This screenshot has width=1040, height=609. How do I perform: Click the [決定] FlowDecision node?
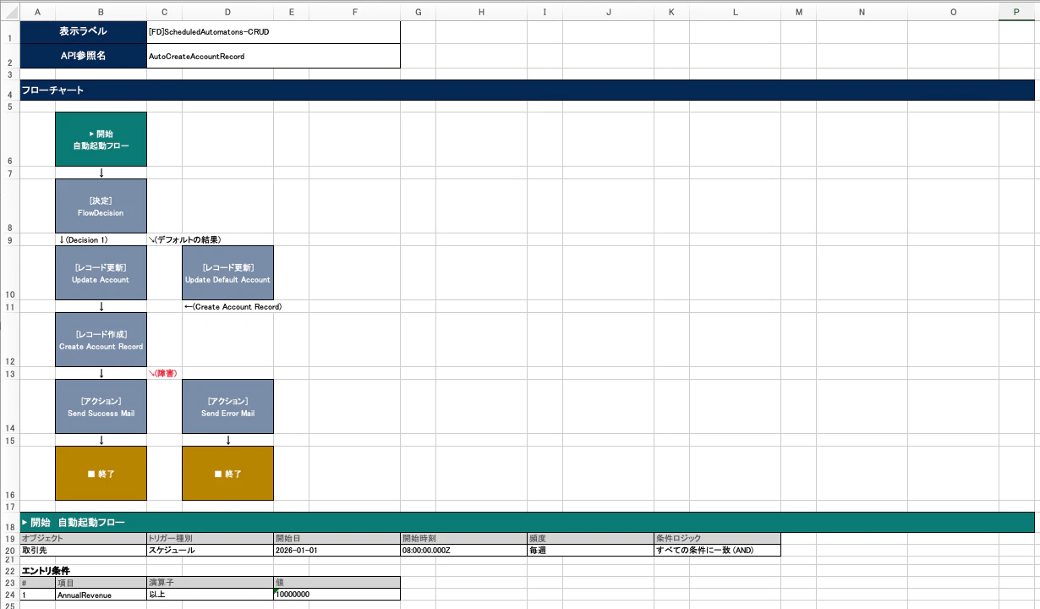coord(101,206)
